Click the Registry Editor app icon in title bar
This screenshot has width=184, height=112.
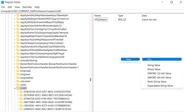tap(2, 2)
